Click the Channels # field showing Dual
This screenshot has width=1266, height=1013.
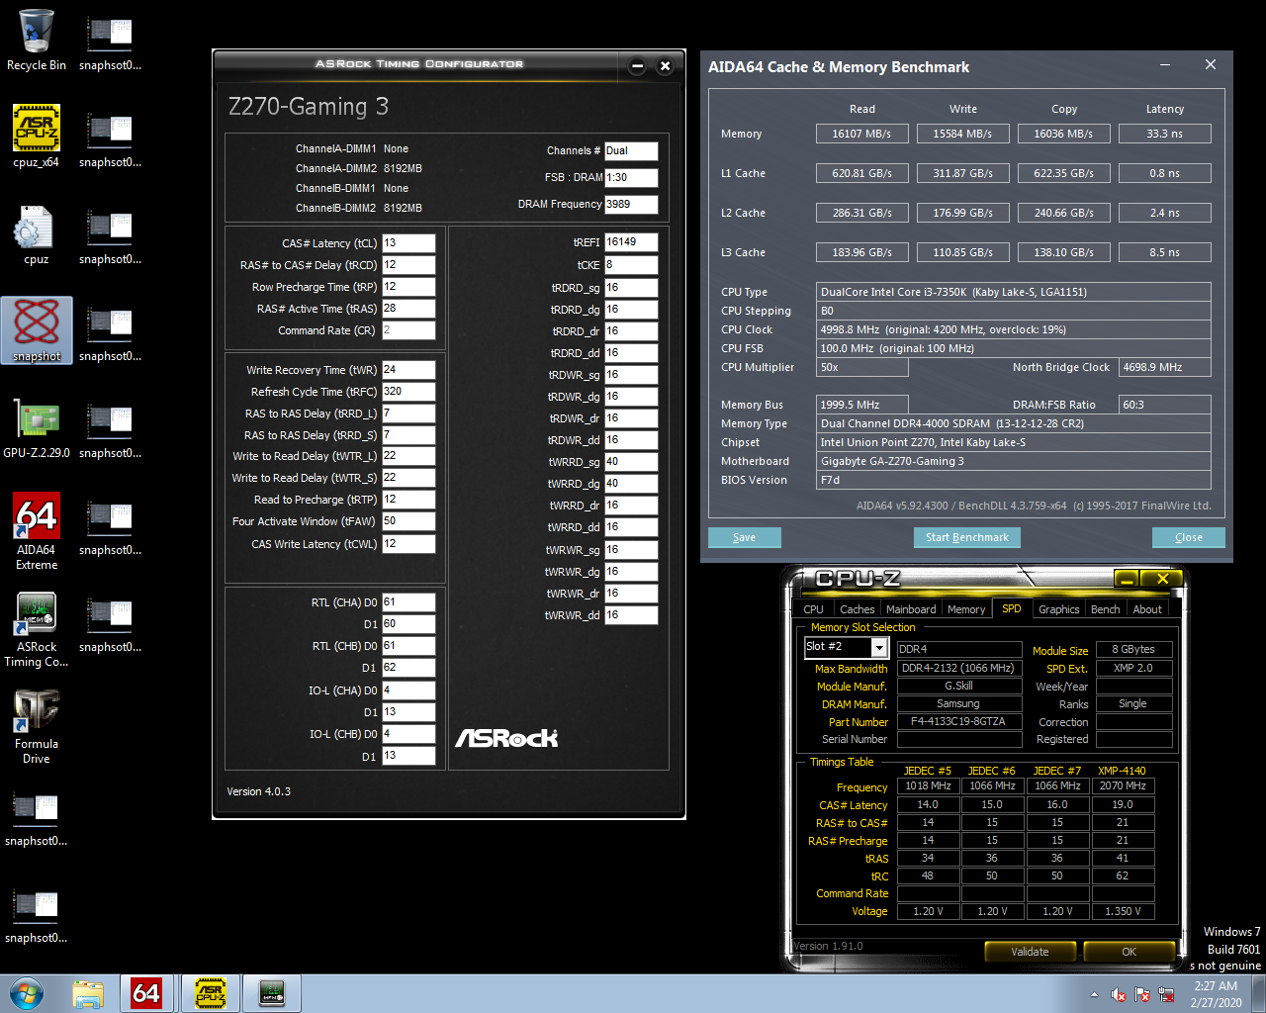(631, 151)
